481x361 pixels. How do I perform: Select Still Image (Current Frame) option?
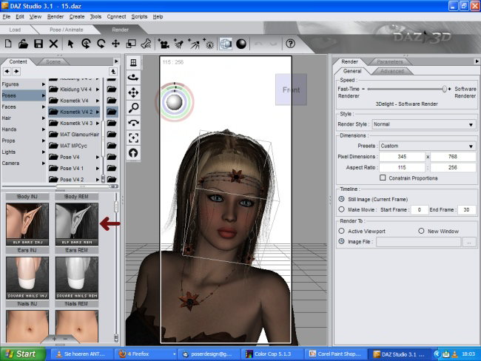tap(341, 199)
